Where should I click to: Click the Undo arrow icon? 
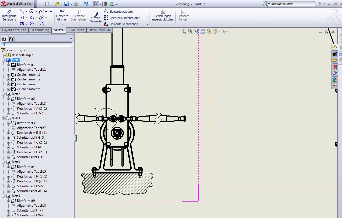(86, 4)
